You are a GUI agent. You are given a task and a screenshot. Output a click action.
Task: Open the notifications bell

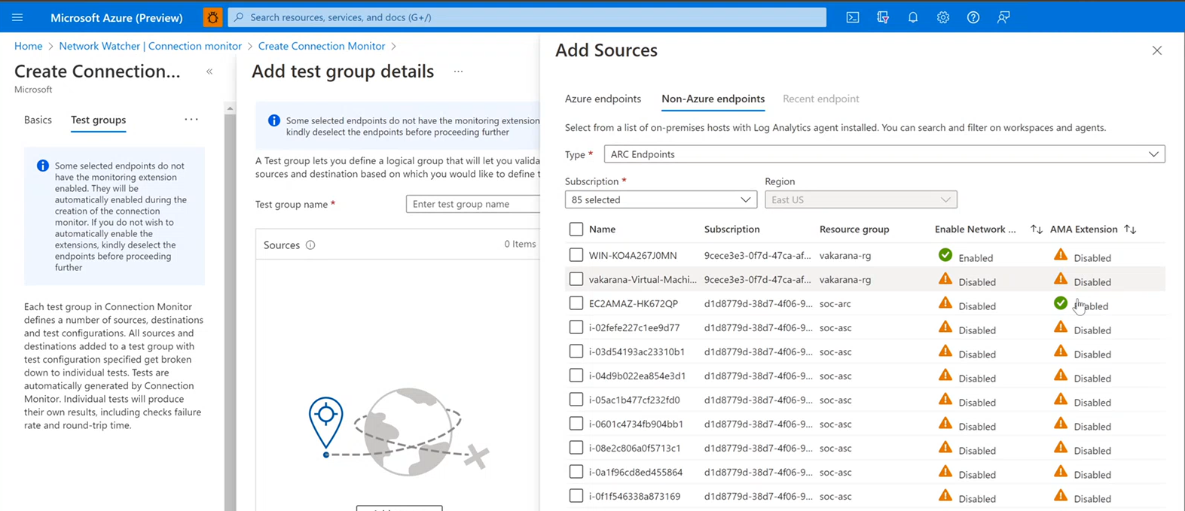(912, 17)
